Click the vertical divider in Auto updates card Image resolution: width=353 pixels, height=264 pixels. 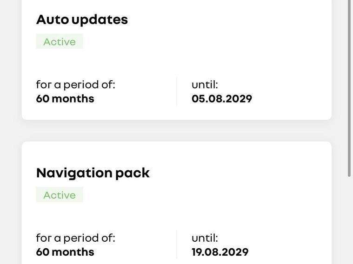(177, 91)
